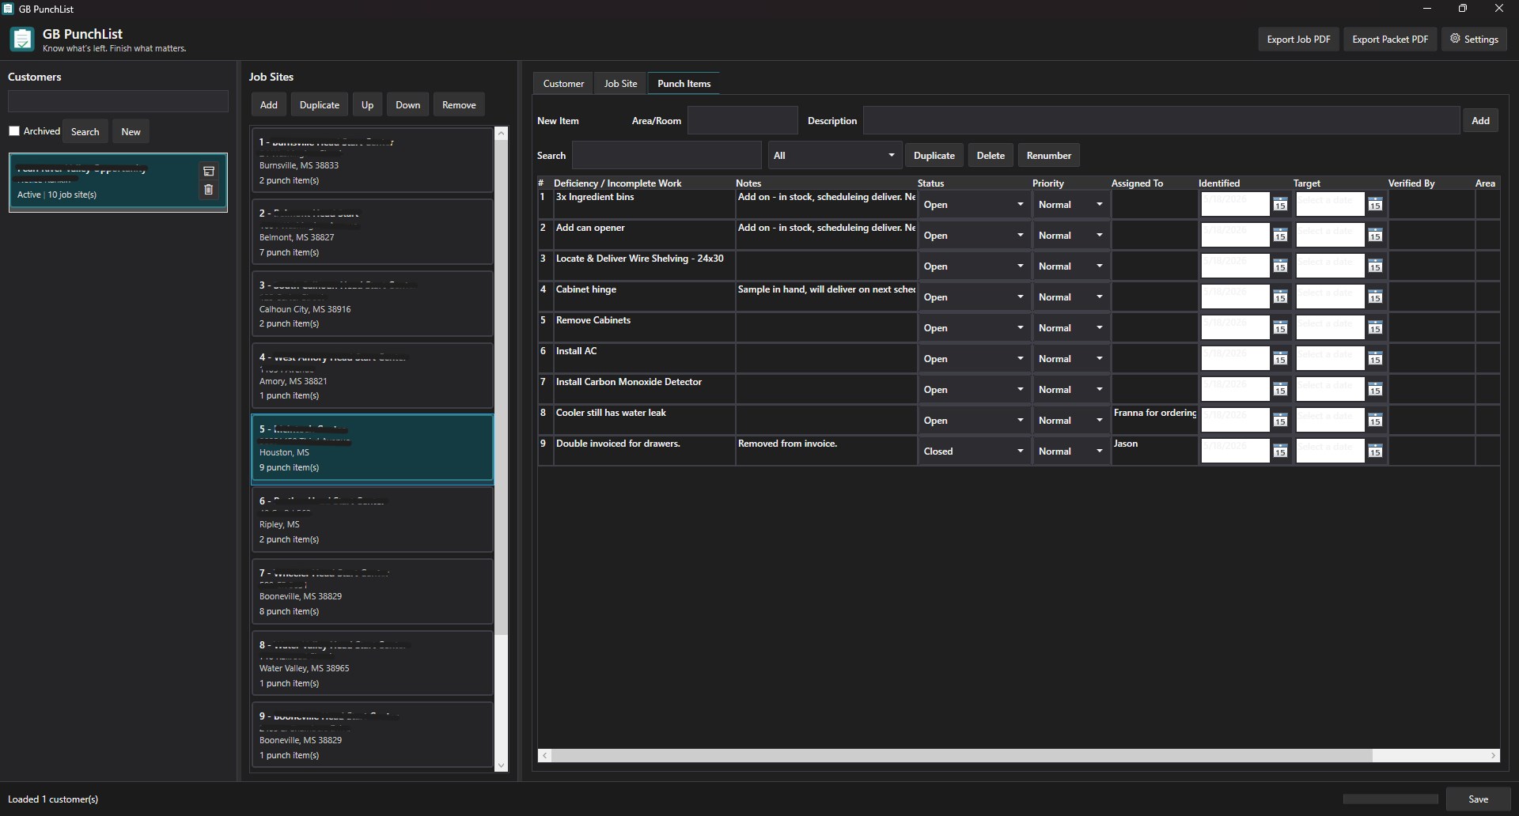Click job sites scroll down arrow
Screen dimensions: 1519x816
pyautogui.click(x=501, y=765)
